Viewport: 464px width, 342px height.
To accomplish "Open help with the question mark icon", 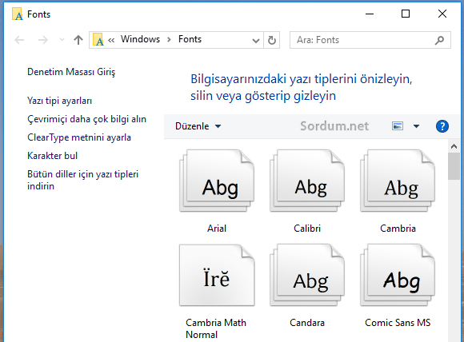I will click(442, 126).
